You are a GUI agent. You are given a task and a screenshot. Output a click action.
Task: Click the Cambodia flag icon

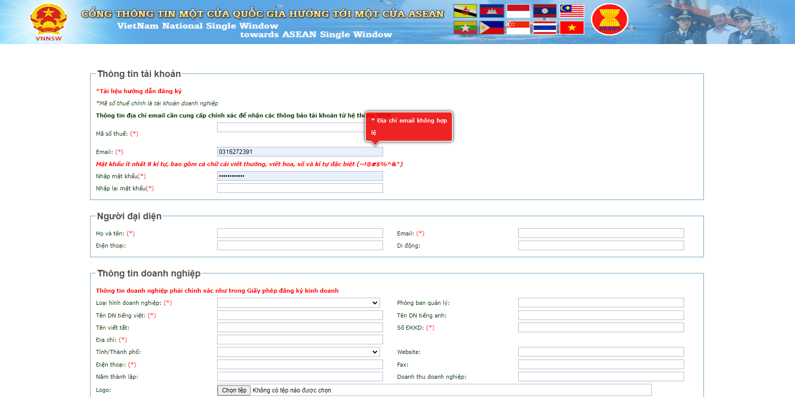click(491, 11)
